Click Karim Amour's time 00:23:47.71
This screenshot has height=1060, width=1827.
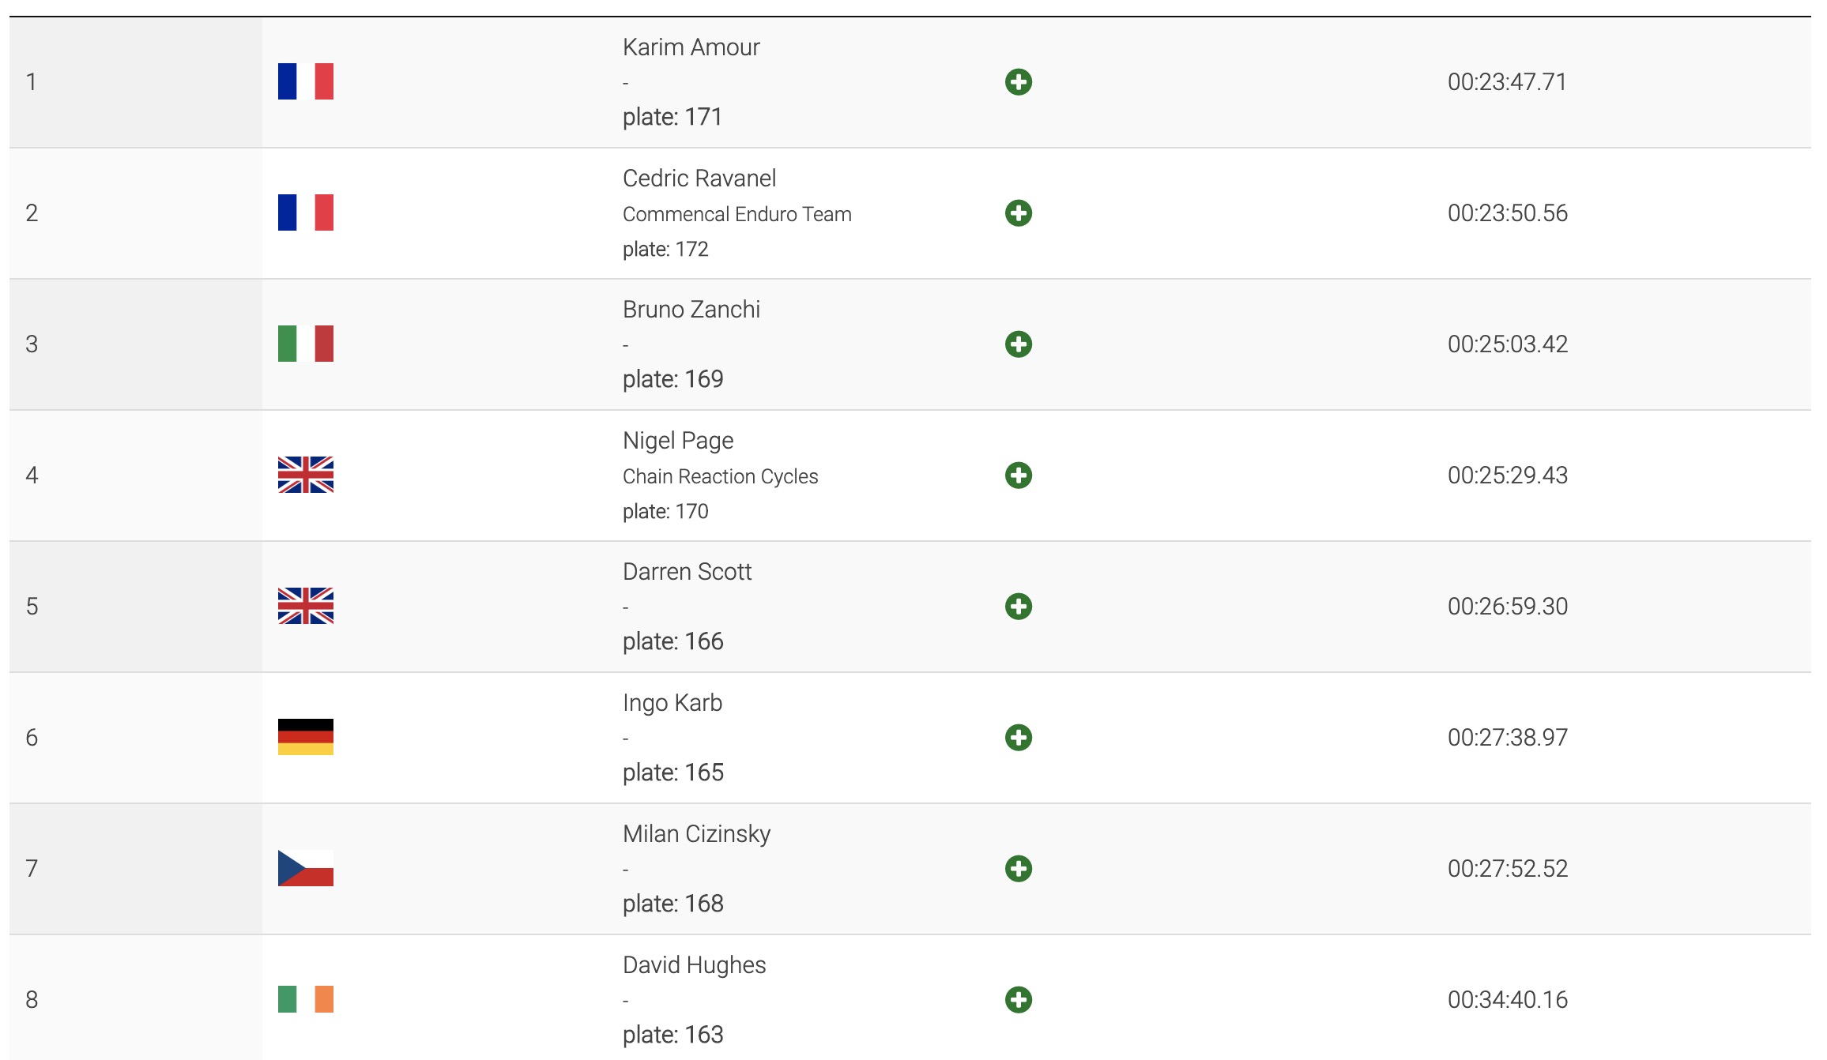[x=1506, y=82]
